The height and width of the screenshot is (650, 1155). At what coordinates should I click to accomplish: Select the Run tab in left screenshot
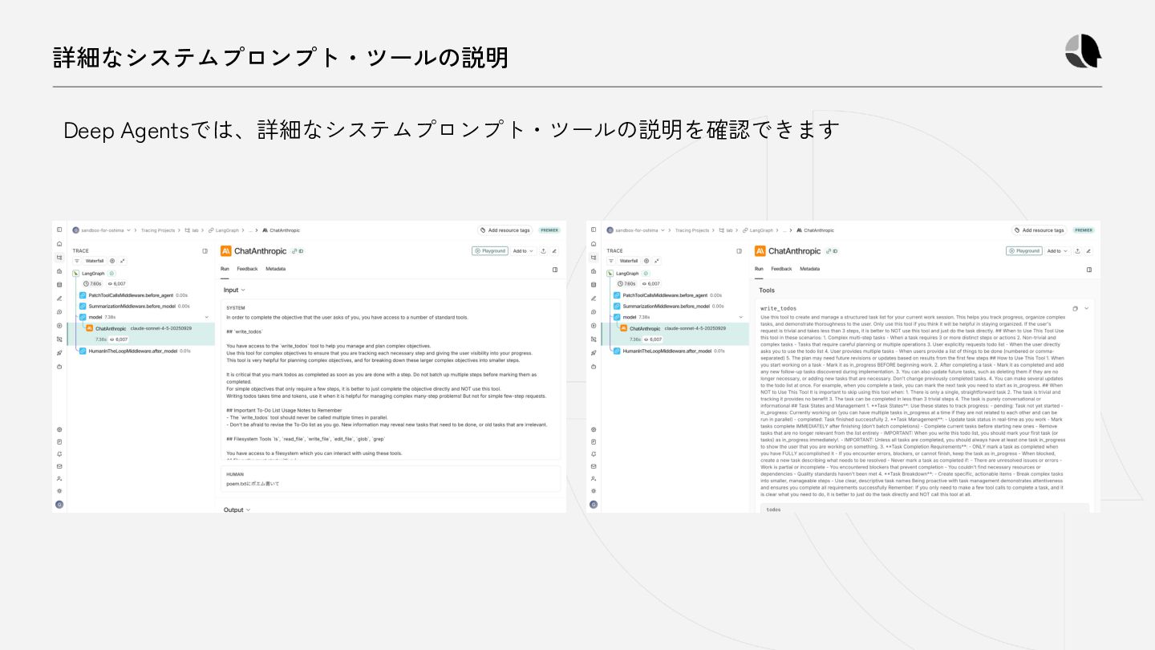pos(225,269)
